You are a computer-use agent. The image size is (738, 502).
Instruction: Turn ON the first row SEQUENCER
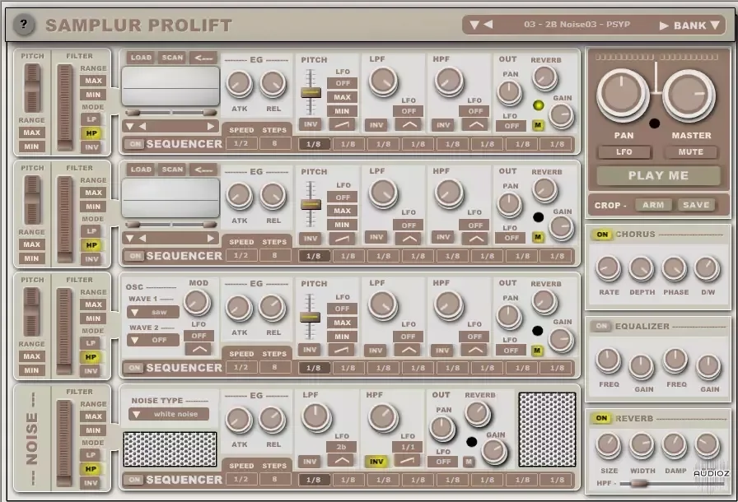(134, 144)
